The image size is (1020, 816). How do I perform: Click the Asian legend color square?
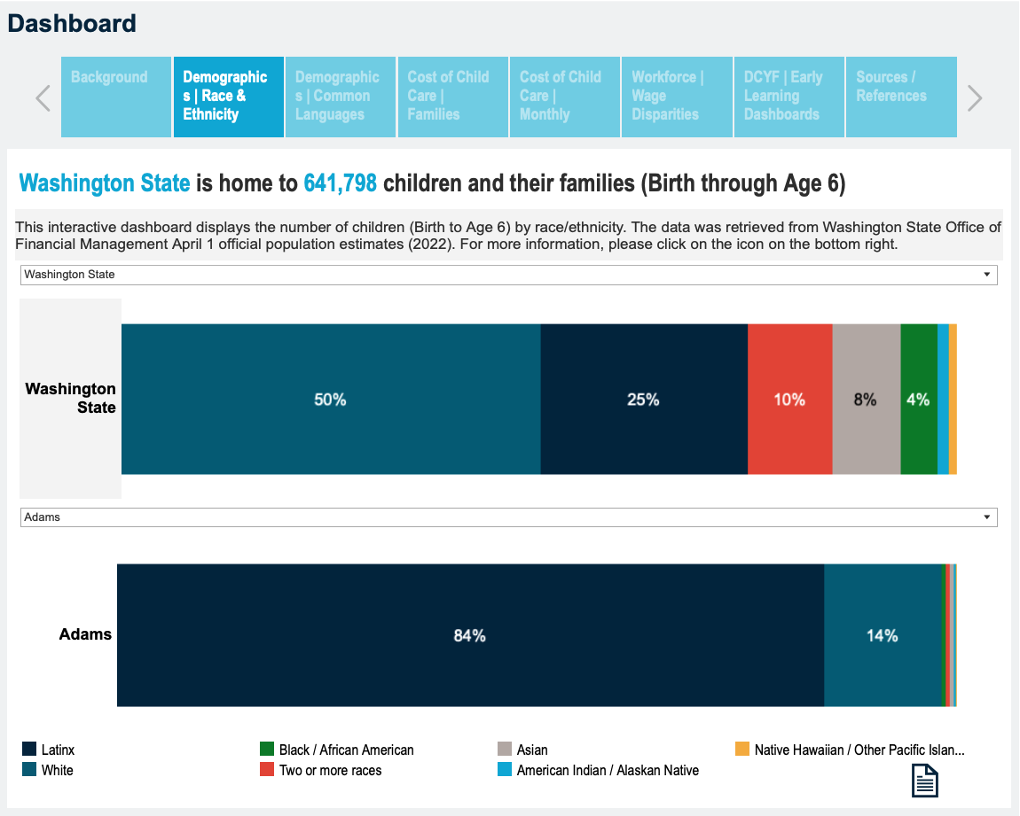coord(505,750)
